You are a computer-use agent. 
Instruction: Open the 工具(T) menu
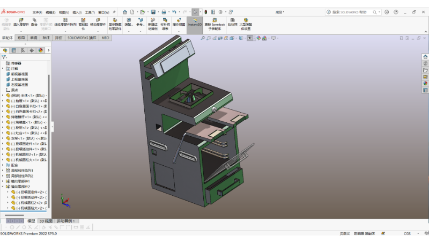click(90, 12)
